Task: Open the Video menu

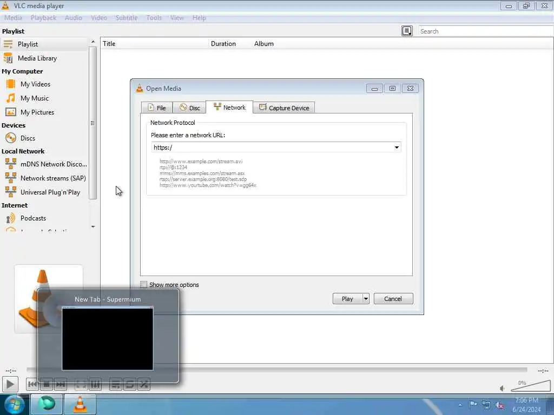Action: [x=99, y=18]
